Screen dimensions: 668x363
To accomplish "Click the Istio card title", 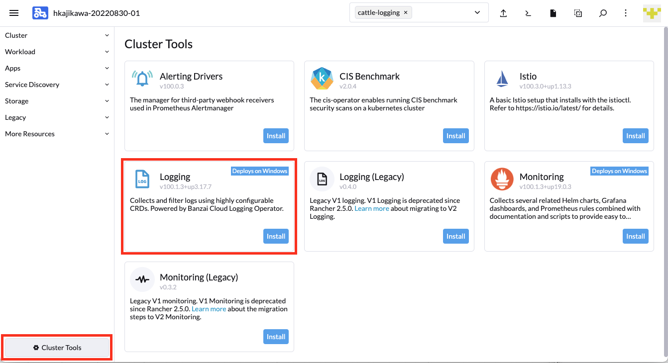I will coord(528,76).
